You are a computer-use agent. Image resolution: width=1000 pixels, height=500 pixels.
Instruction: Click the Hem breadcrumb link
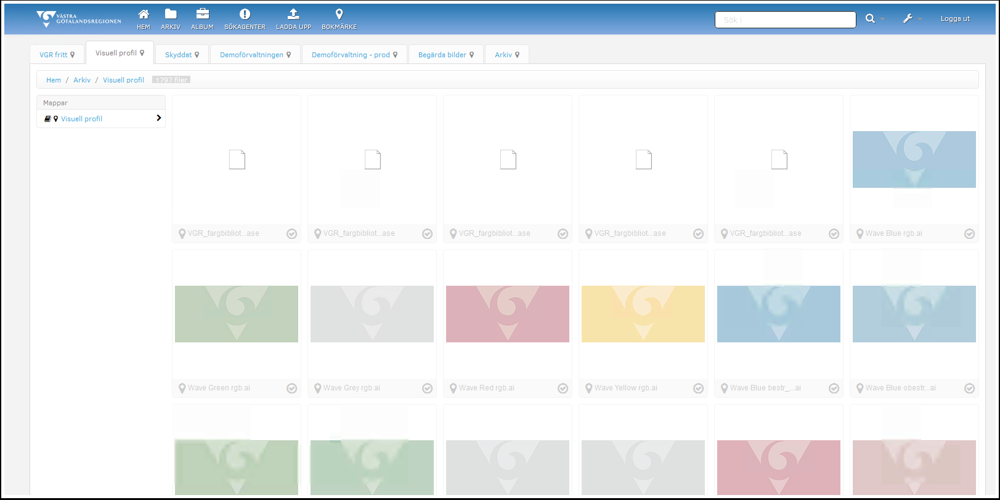point(54,80)
